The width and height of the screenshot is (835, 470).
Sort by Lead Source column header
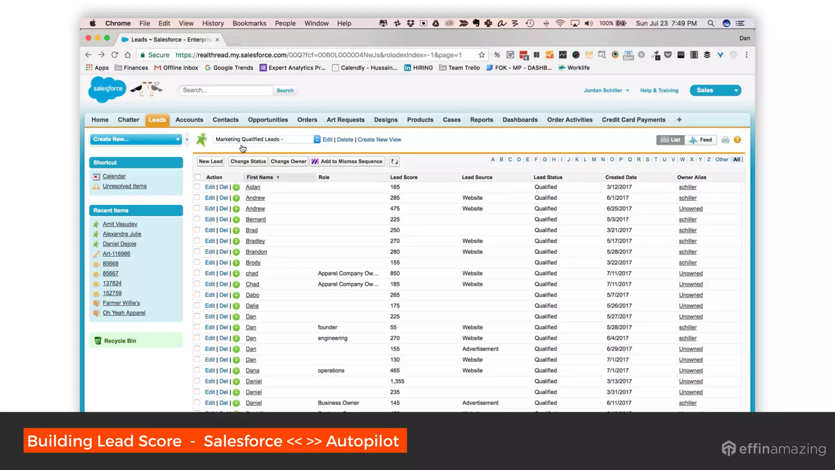click(x=477, y=177)
